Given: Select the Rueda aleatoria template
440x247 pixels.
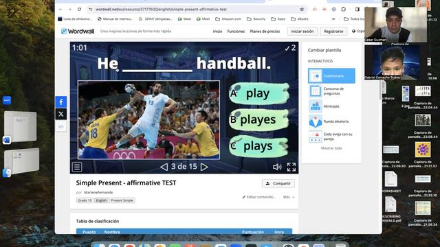Looking at the screenshot, I should [x=331, y=121].
